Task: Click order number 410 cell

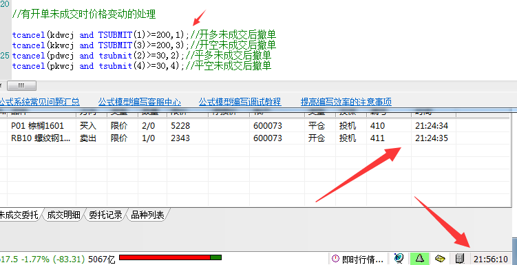Action: tap(389, 125)
